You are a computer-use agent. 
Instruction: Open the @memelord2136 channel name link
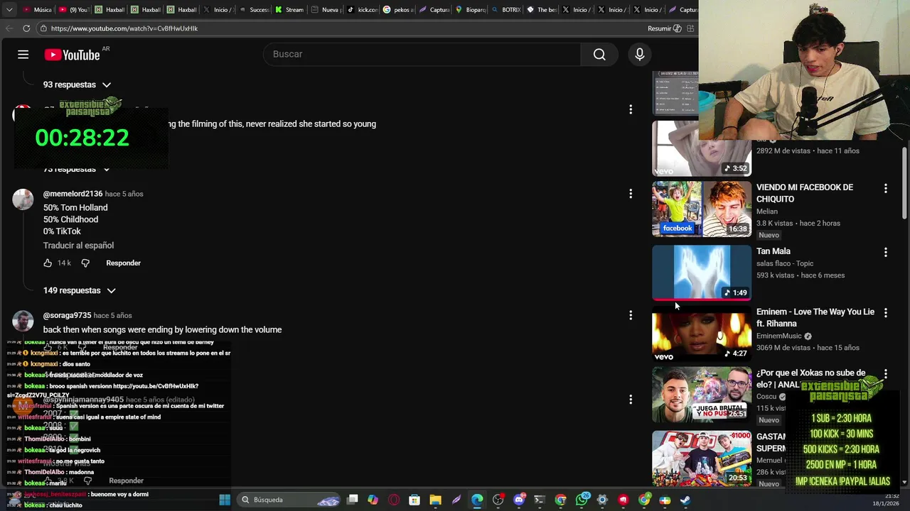pos(73,194)
